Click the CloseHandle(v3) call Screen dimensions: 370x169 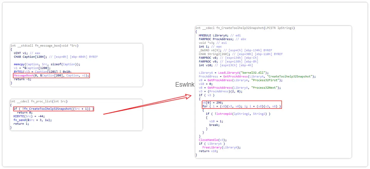[x=209, y=140]
